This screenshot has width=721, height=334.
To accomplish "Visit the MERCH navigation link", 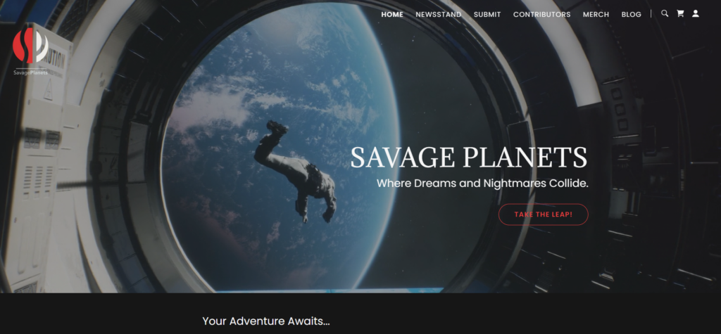I will coord(596,14).
